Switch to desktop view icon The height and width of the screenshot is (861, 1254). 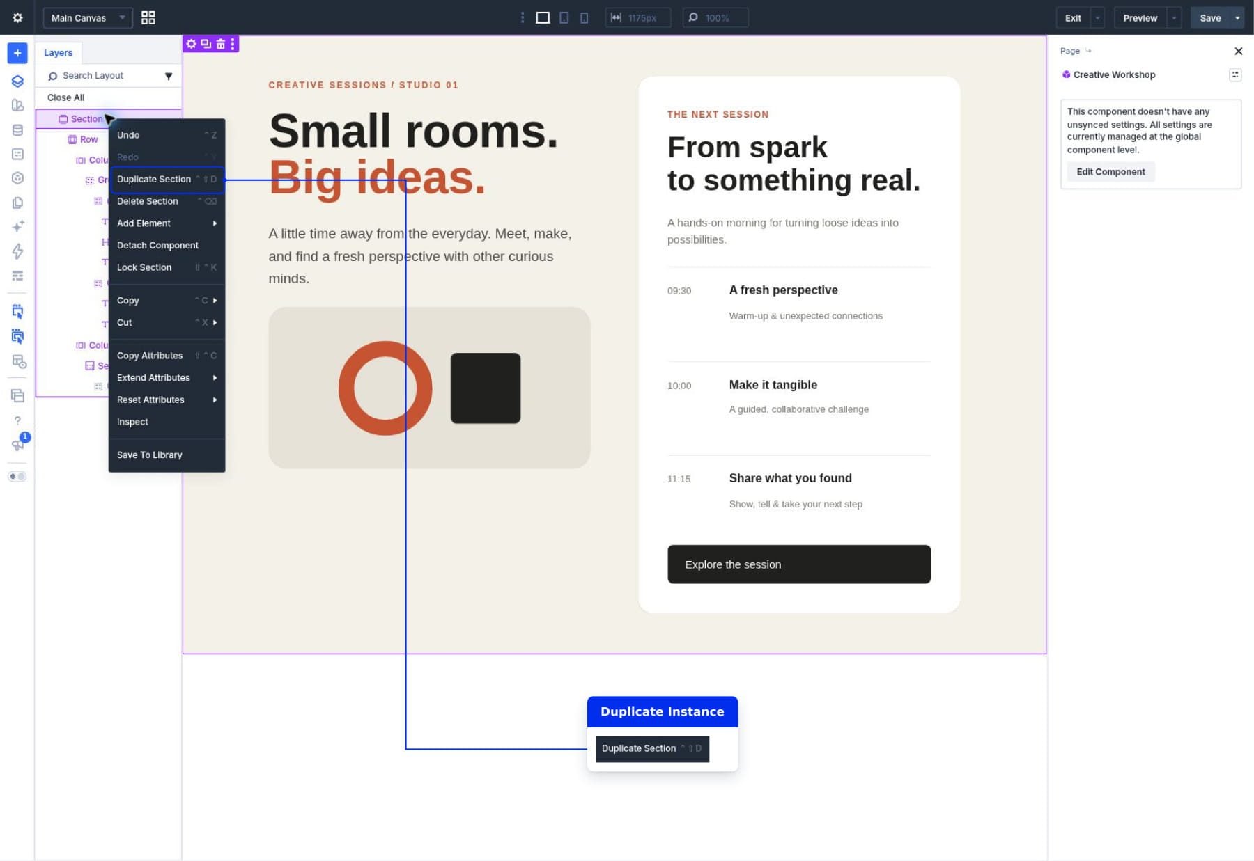pyautogui.click(x=542, y=17)
